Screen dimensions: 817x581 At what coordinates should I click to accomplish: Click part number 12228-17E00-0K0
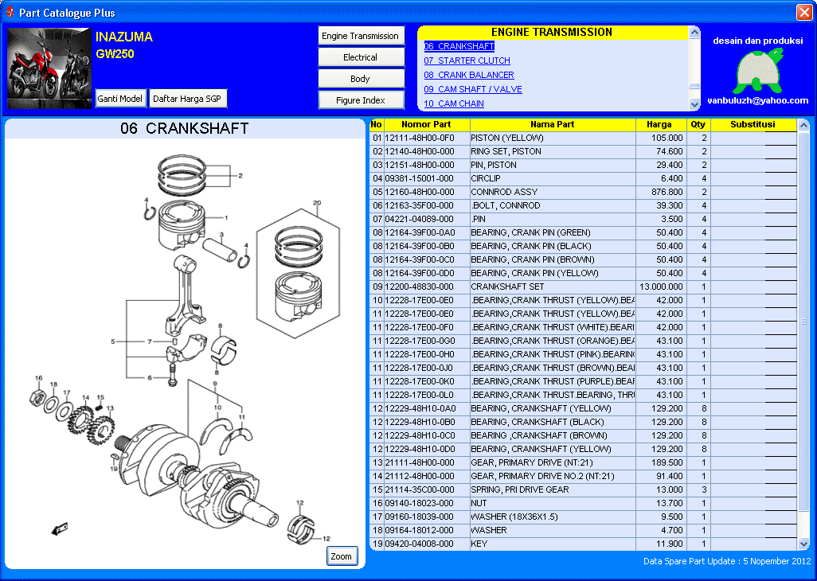click(x=420, y=381)
